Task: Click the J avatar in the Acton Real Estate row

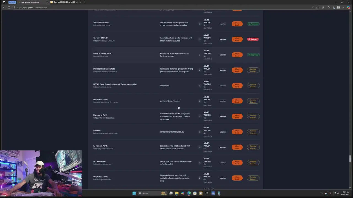Action: click(x=200, y=24)
